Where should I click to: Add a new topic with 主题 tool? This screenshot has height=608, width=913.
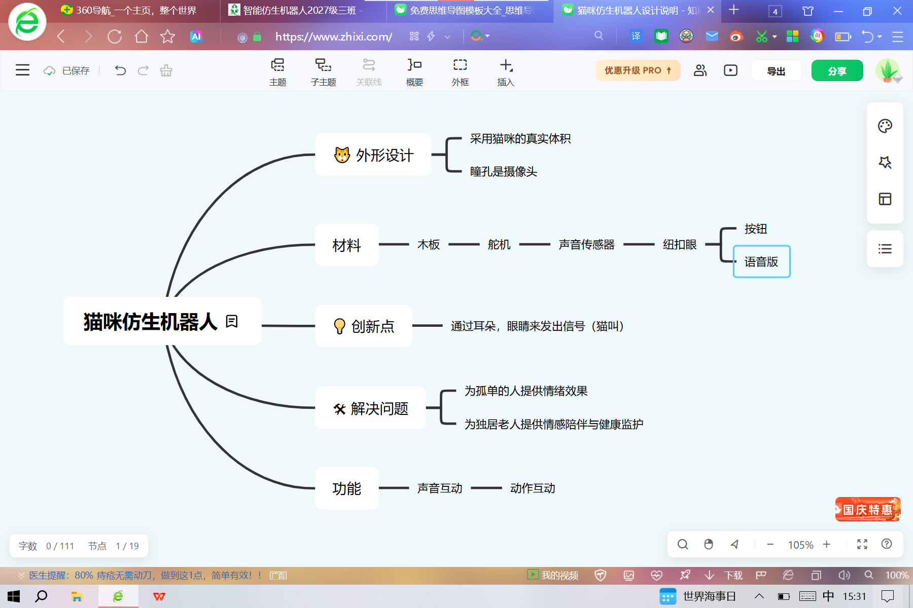277,72
